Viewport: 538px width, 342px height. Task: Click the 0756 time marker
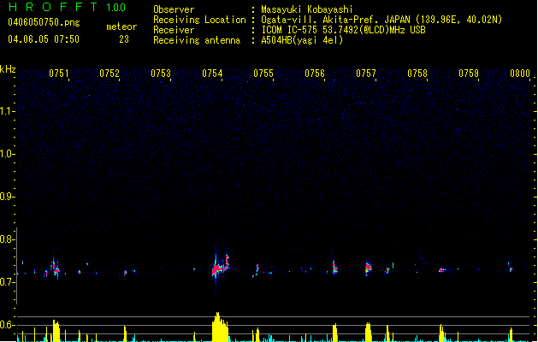pyautogui.click(x=315, y=74)
